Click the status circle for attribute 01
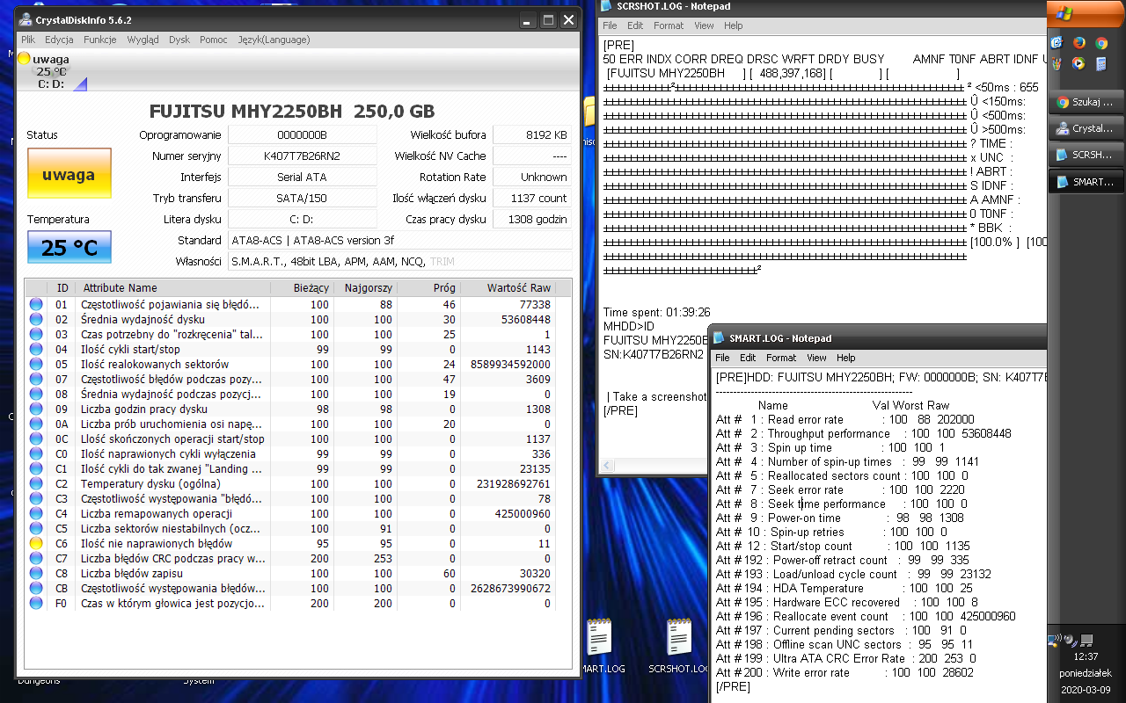Image resolution: width=1126 pixels, height=703 pixels. 36,305
